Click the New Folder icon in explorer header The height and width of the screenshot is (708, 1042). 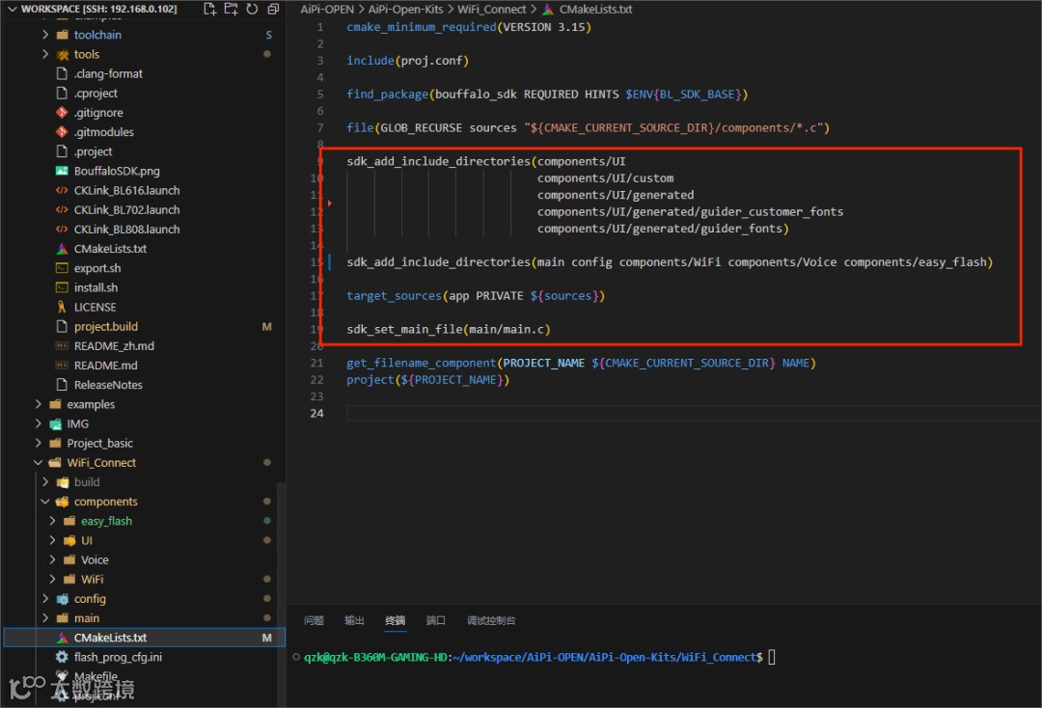(231, 9)
